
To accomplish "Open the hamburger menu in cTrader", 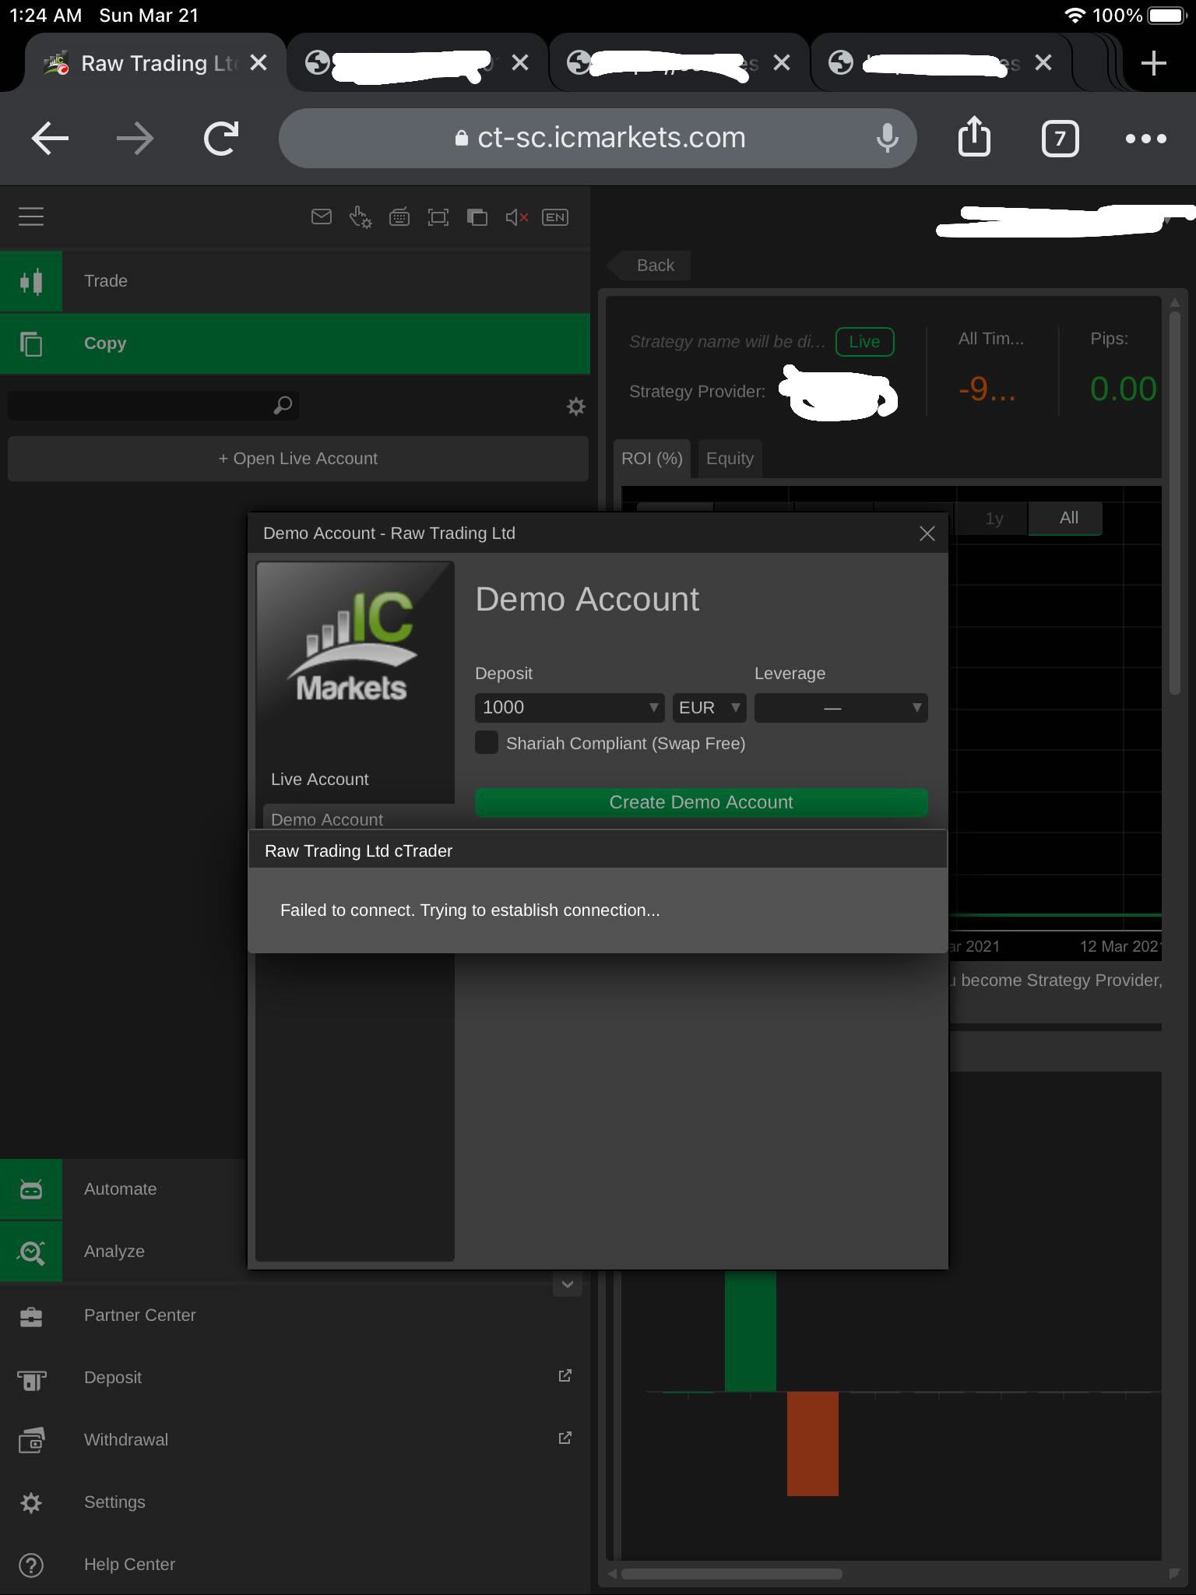I will pyautogui.click(x=31, y=217).
